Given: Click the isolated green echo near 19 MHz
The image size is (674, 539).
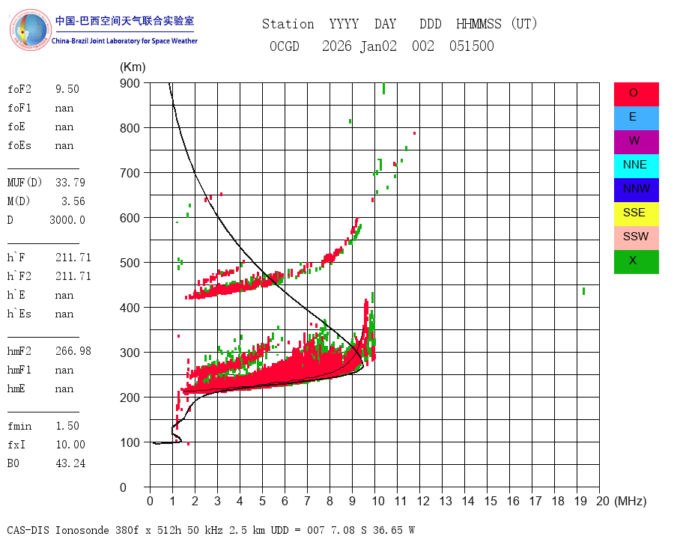Looking at the screenshot, I should click(x=583, y=291).
